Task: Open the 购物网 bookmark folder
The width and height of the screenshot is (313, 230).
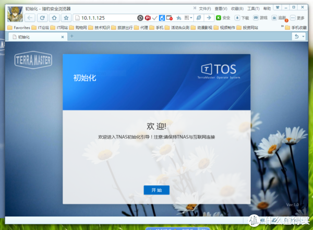Action: (78, 28)
